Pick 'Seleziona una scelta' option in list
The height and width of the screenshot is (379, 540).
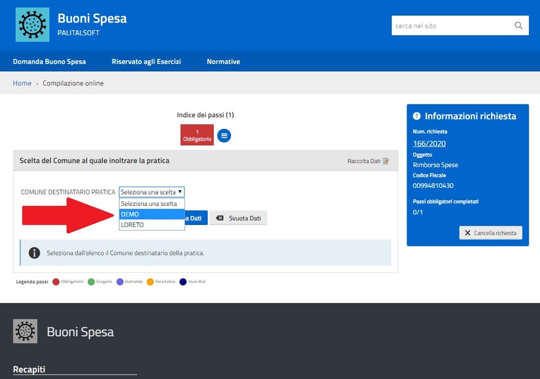click(x=151, y=204)
